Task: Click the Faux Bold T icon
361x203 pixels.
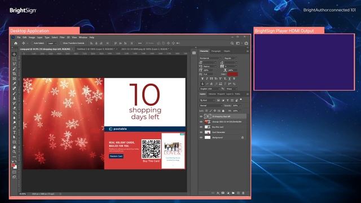Action: click(x=202, y=79)
